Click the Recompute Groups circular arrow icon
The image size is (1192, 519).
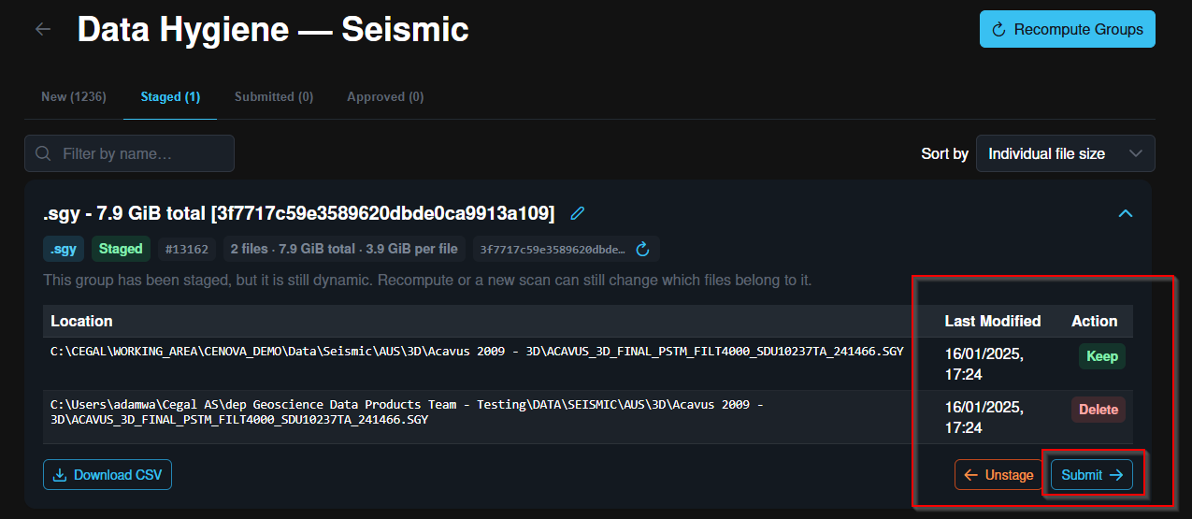point(998,29)
